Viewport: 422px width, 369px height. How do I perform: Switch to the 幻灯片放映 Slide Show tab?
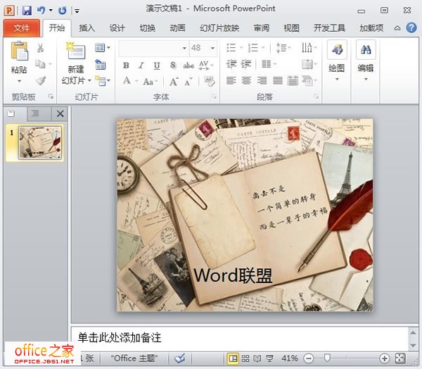[x=219, y=28]
